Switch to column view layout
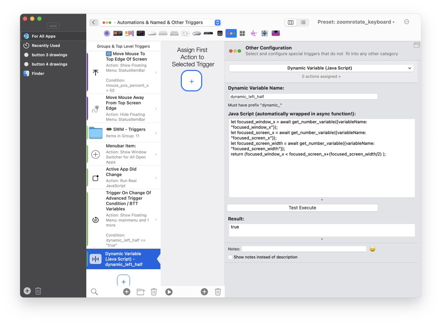441x324 pixels. (x=291, y=22)
